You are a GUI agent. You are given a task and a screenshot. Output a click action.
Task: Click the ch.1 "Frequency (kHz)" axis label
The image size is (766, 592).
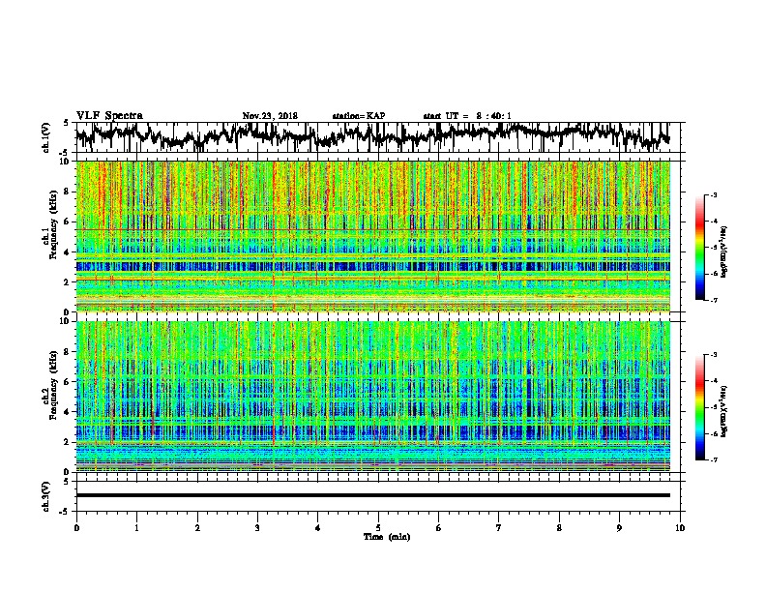pyautogui.click(x=53, y=225)
